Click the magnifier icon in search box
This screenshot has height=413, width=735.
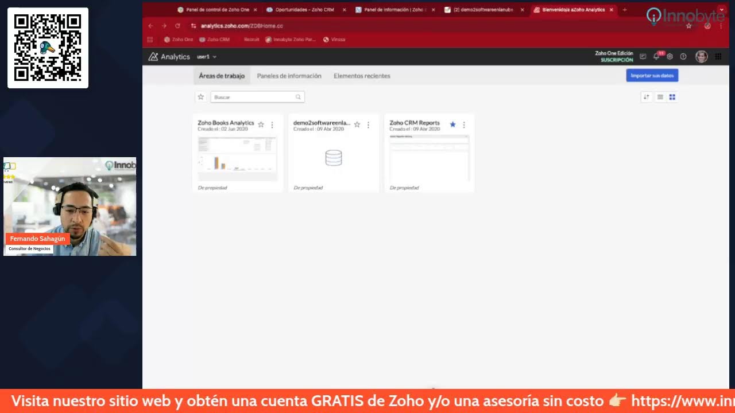point(298,97)
